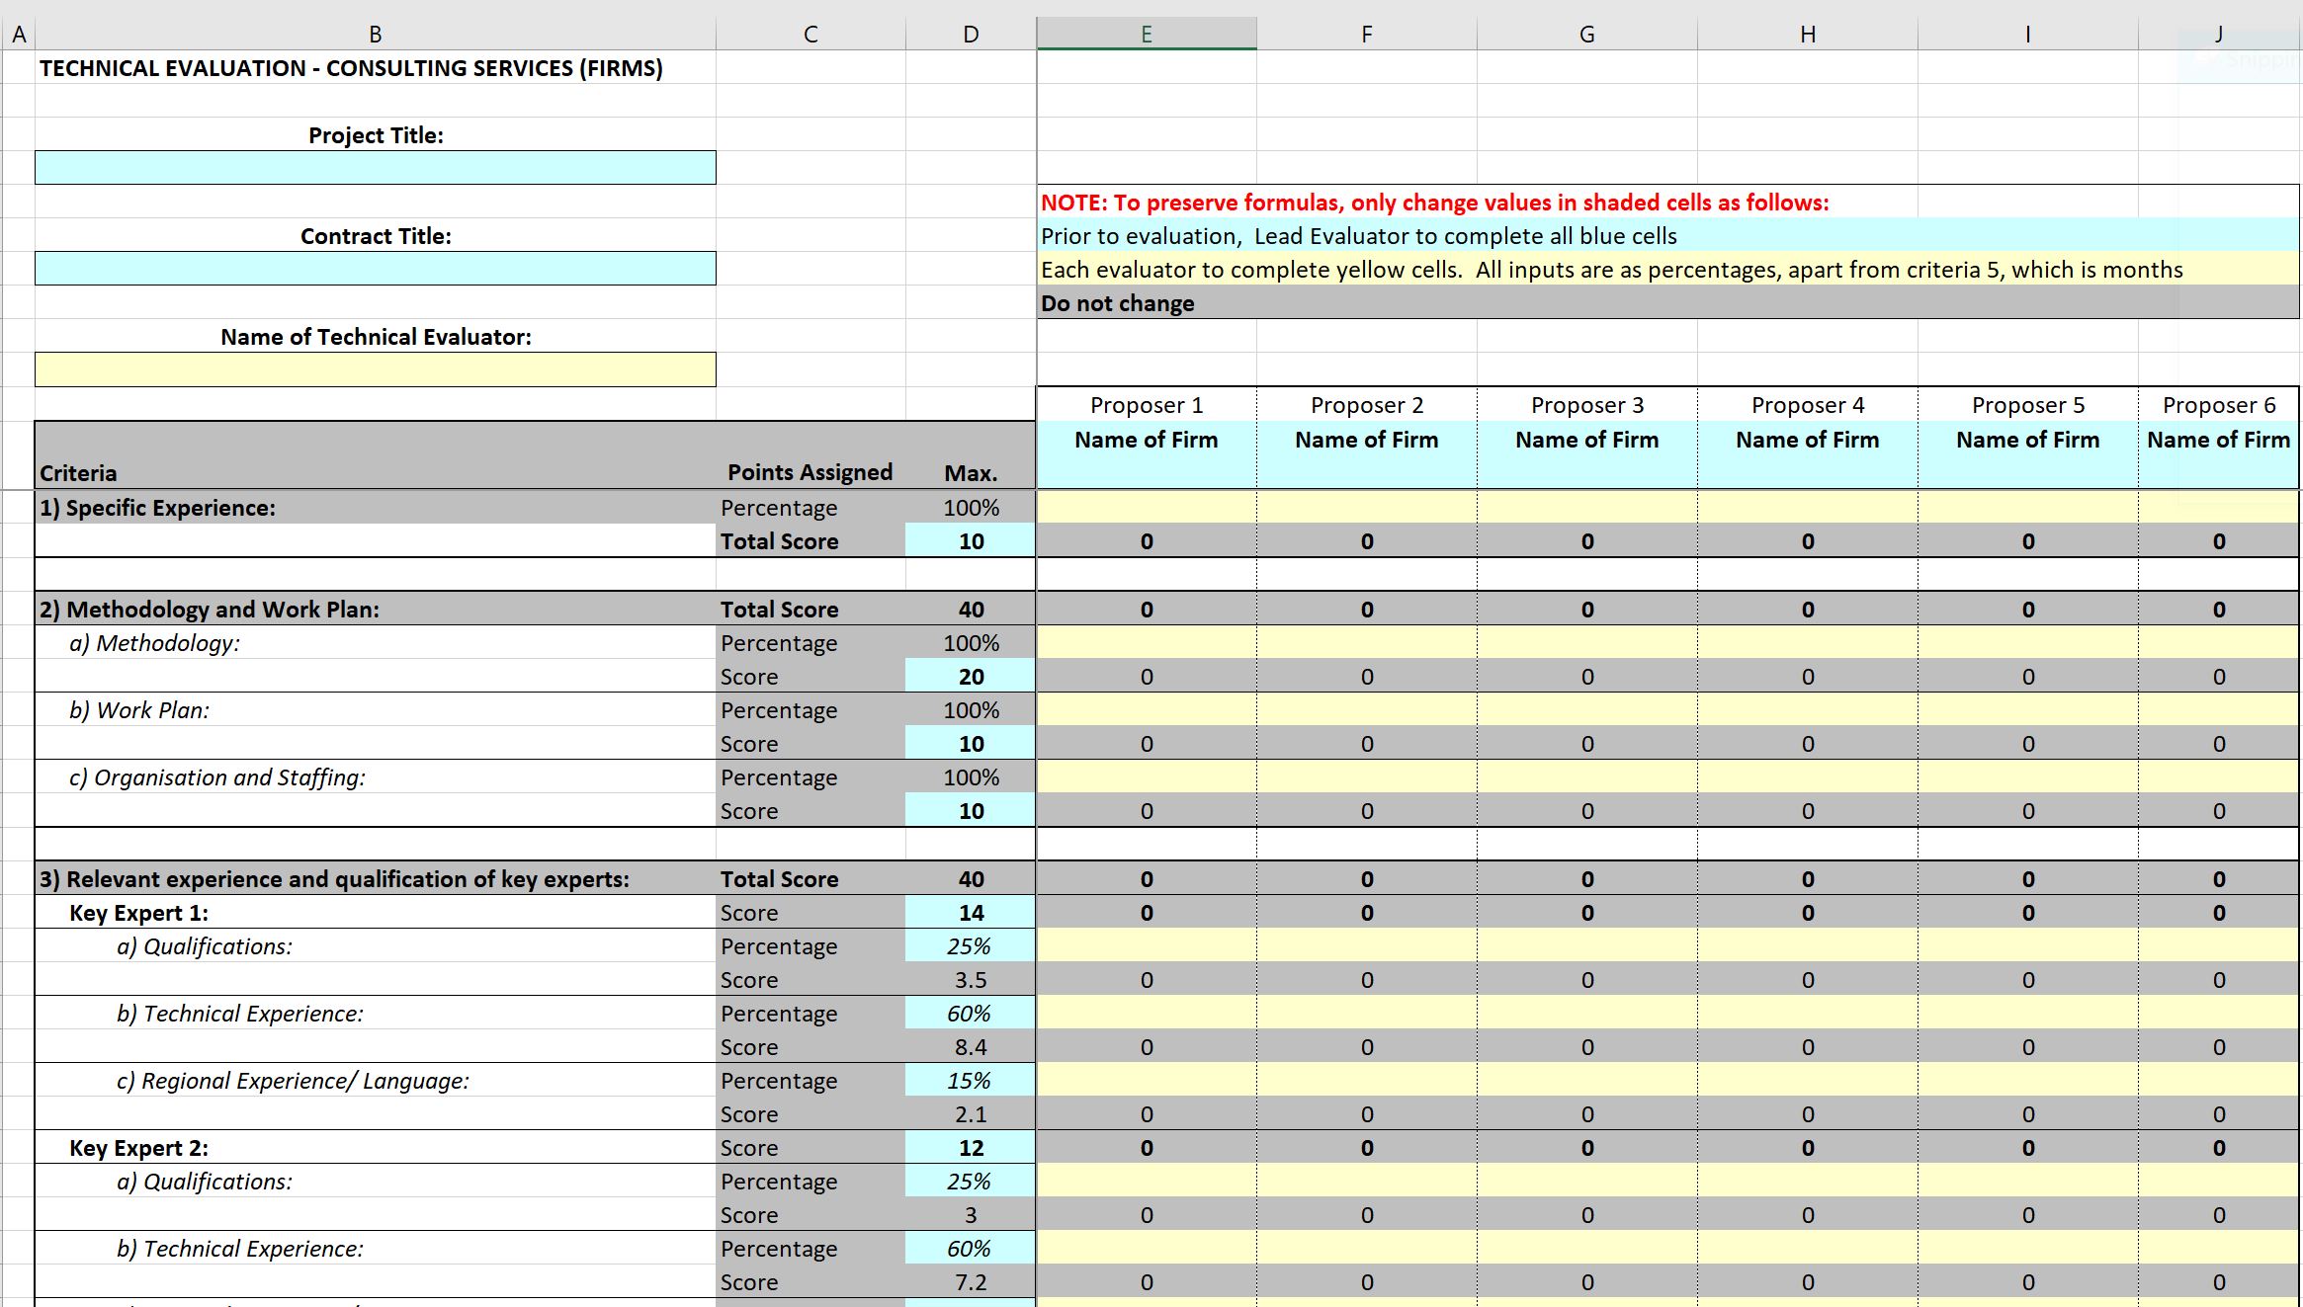The width and height of the screenshot is (2303, 1307).
Task: Select column header E
Action: [x=1145, y=33]
